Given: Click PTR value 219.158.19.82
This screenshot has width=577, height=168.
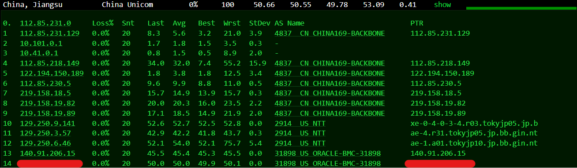Looking at the screenshot, I should click(438, 103).
